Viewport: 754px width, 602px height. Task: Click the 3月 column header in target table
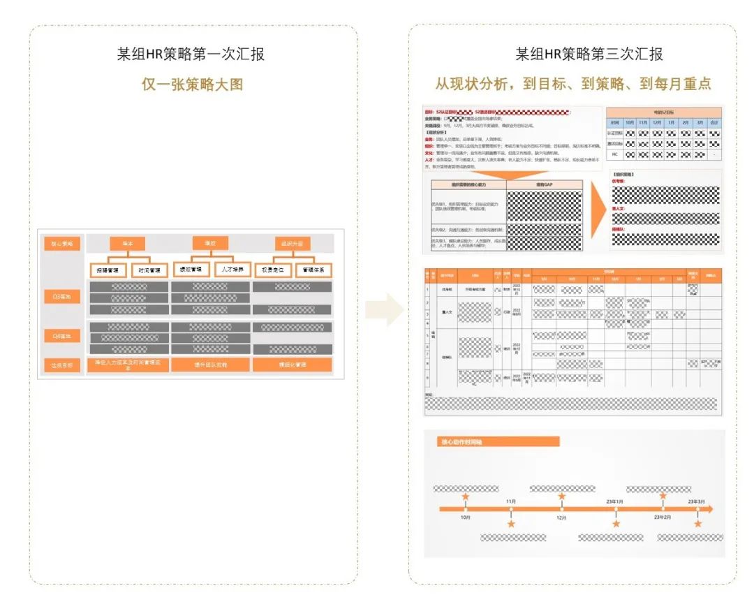coord(700,123)
